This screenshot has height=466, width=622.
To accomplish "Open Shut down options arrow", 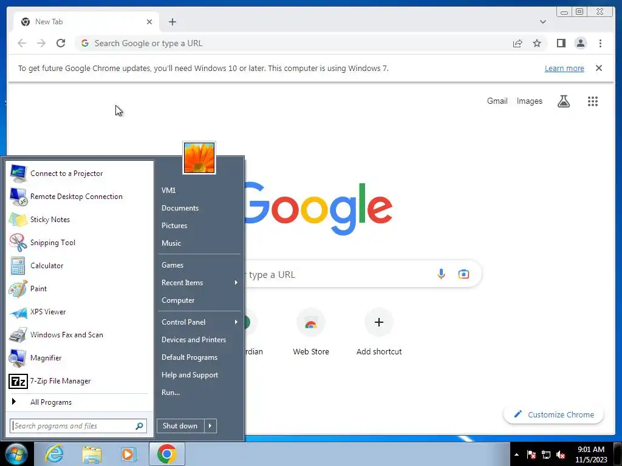I will pos(210,426).
